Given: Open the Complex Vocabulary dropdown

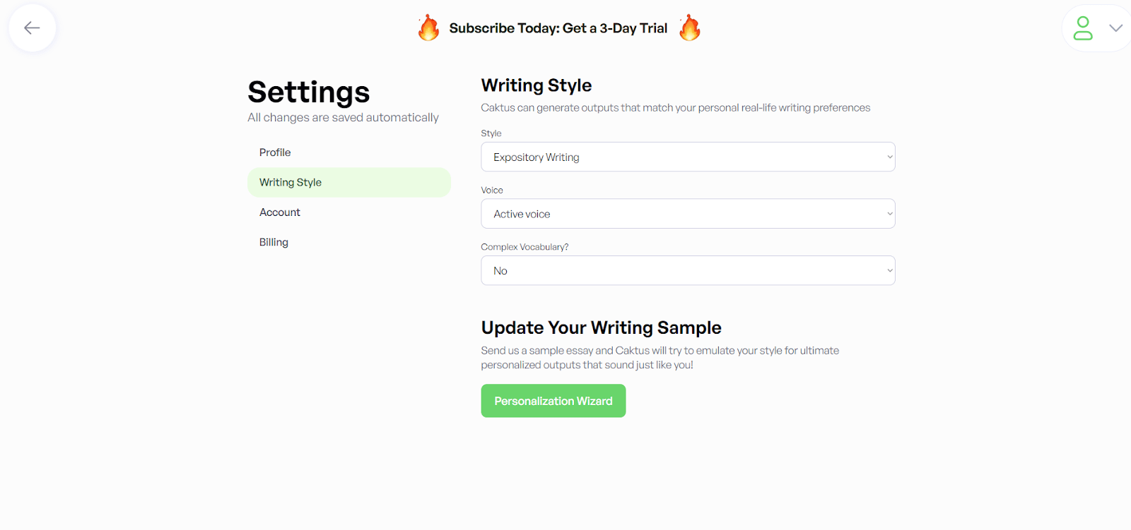Looking at the screenshot, I should [x=687, y=270].
